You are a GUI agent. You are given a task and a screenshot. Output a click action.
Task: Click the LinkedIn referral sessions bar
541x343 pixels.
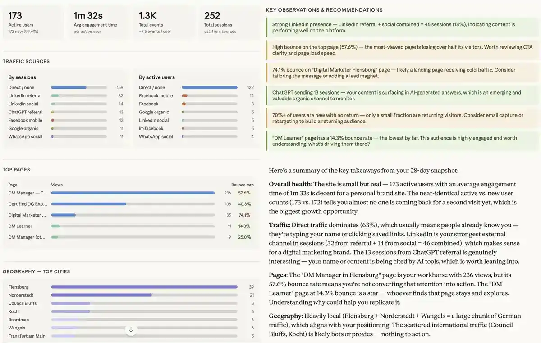click(79, 96)
